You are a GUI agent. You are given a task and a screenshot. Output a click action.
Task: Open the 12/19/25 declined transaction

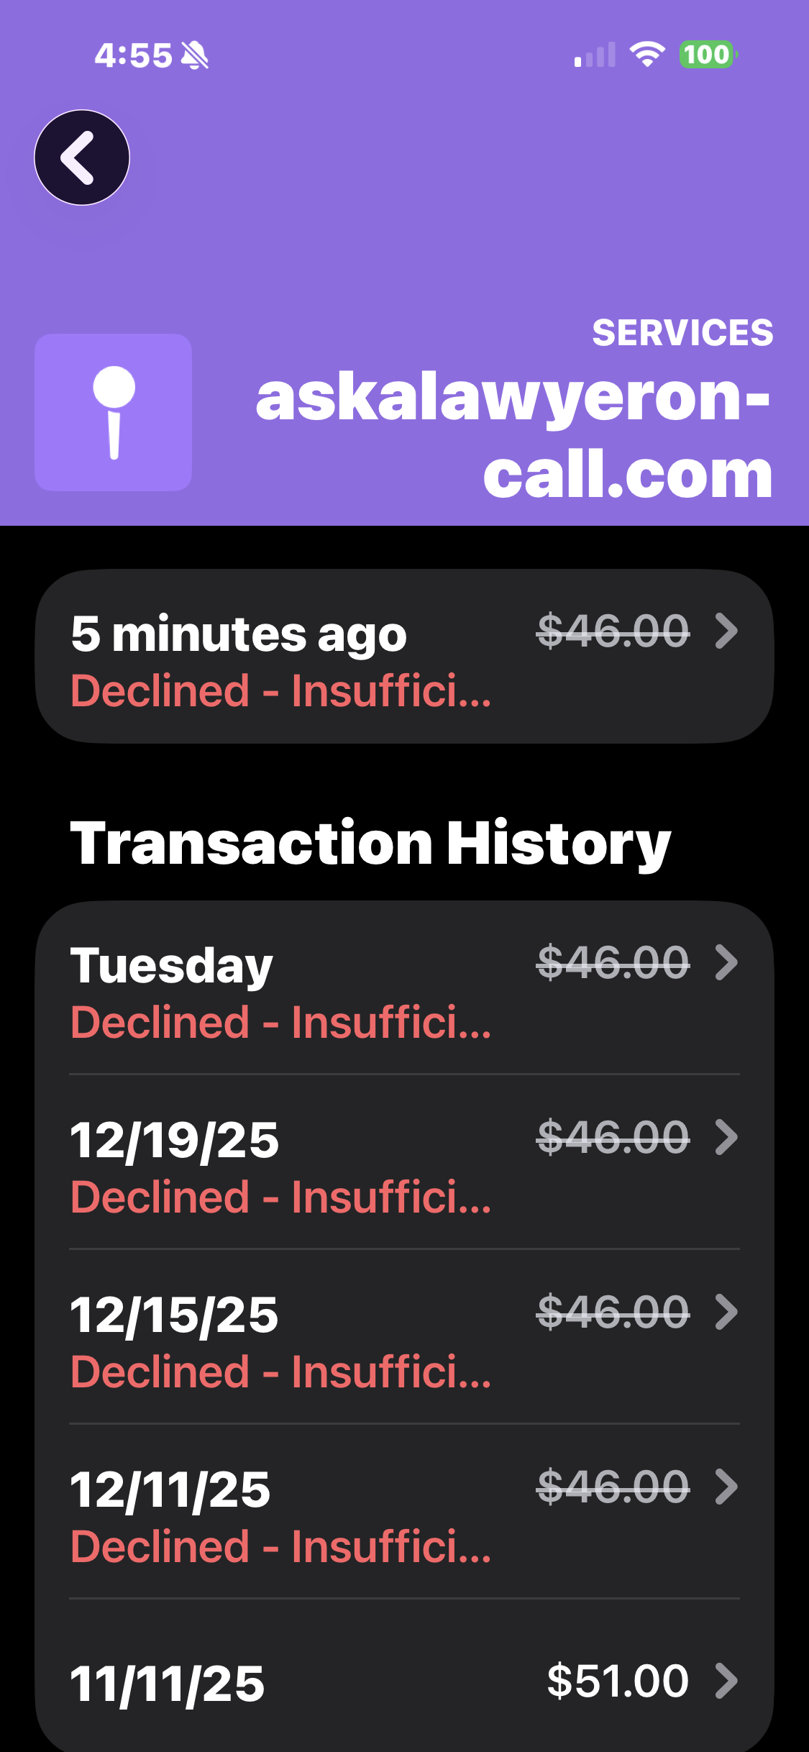point(280,1167)
